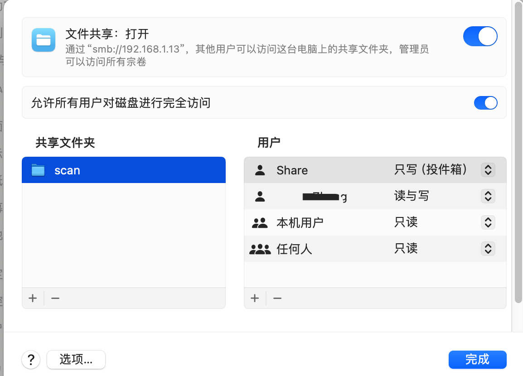This screenshot has height=376, width=523.
Task: Click the scan folder icon
Action: point(38,170)
